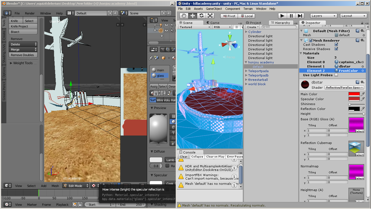Expand the Cylinder hierarchy item
This screenshot has height=209, width=371.
[x=246, y=32]
